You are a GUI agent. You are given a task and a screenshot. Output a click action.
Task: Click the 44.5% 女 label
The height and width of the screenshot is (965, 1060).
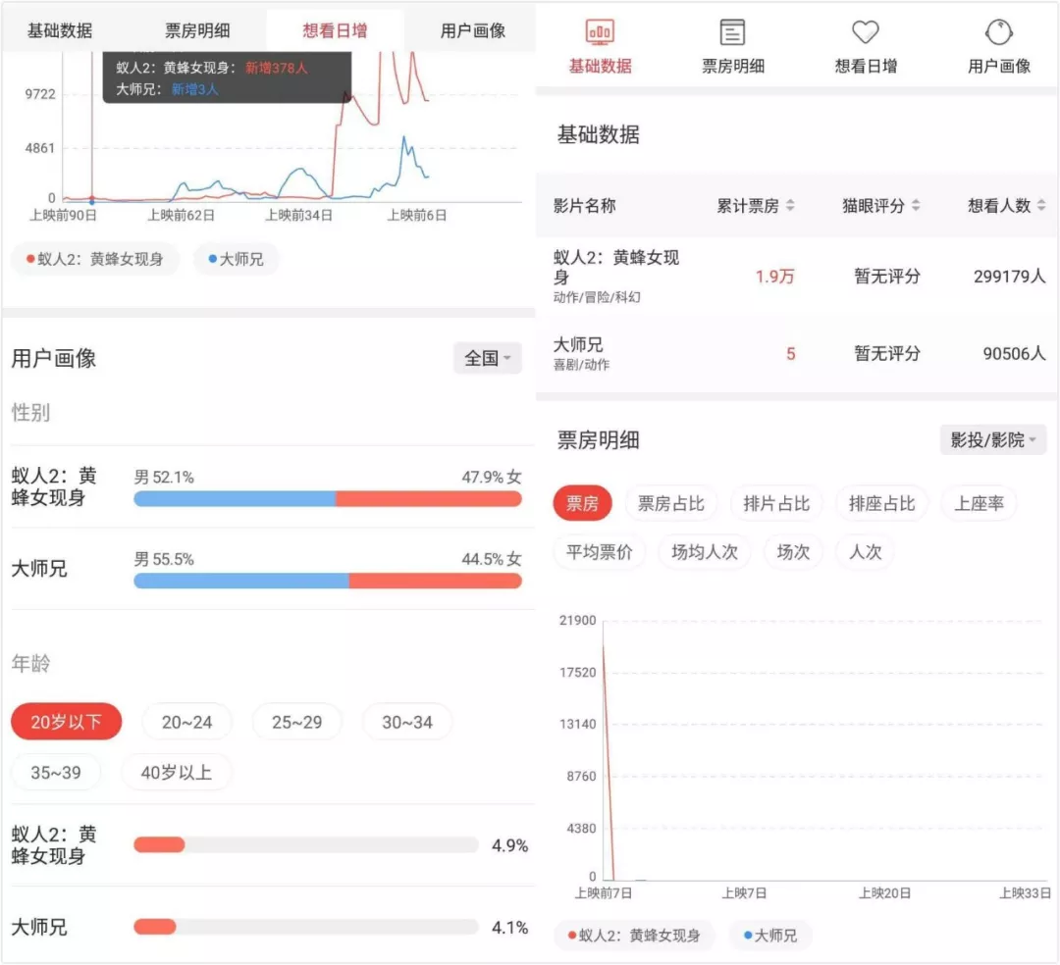[x=492, y=559]
